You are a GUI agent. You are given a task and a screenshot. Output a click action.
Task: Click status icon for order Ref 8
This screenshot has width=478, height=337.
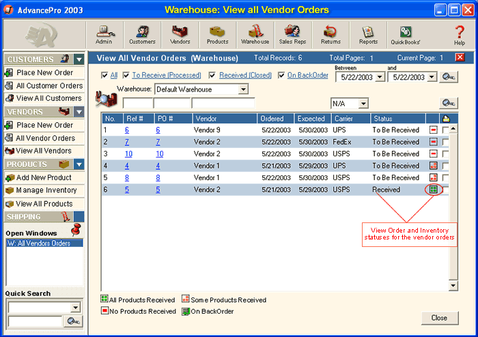(433, 177)
